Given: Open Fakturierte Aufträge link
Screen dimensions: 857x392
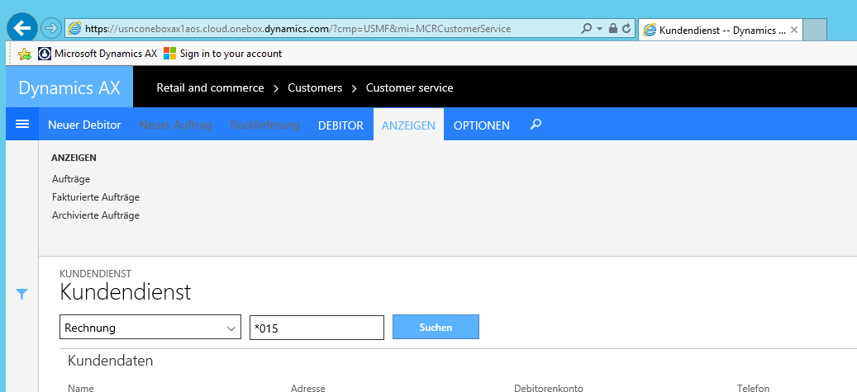Looking at the screenshot, I should tap(96, 197).
